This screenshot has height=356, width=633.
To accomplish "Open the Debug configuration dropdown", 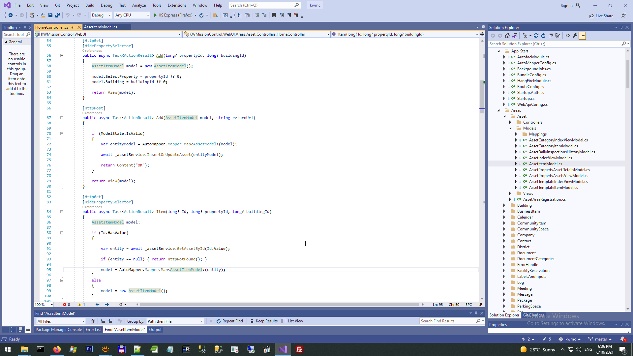I will [101, 15].
